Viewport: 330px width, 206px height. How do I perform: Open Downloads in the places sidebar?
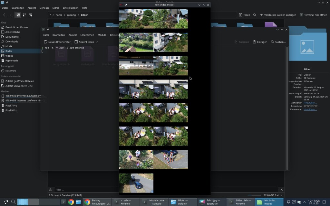pyautogui.click(x=12, y=42)
